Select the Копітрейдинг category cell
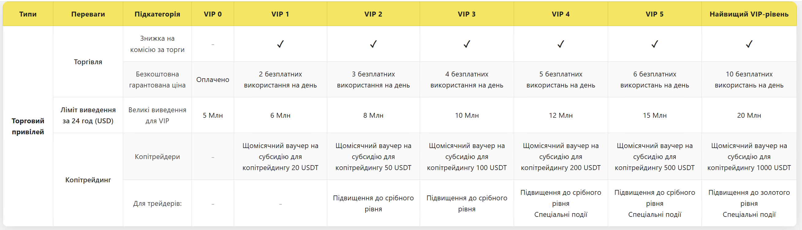 [88, 180]
